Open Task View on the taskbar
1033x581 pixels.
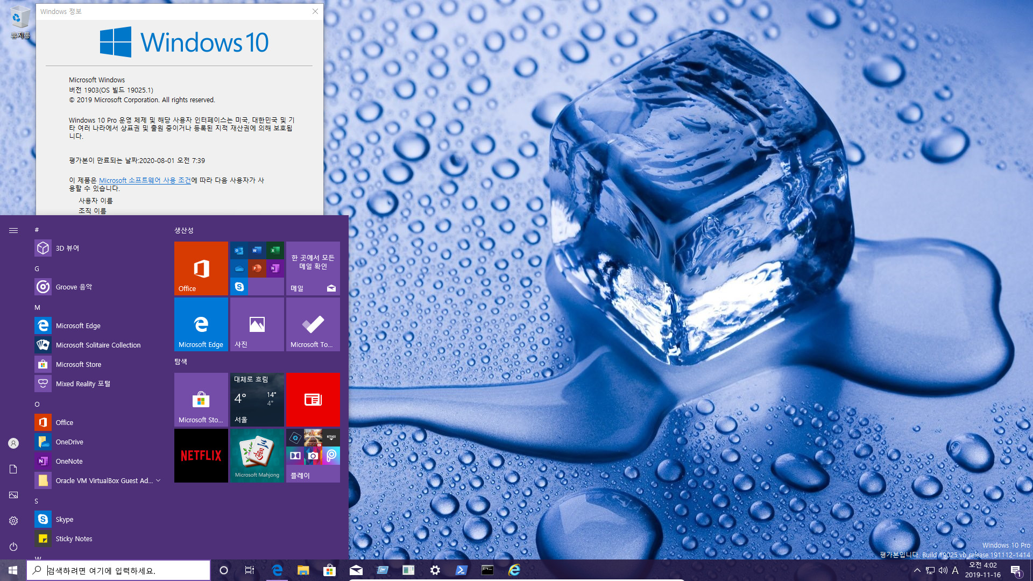coord(249,570)
